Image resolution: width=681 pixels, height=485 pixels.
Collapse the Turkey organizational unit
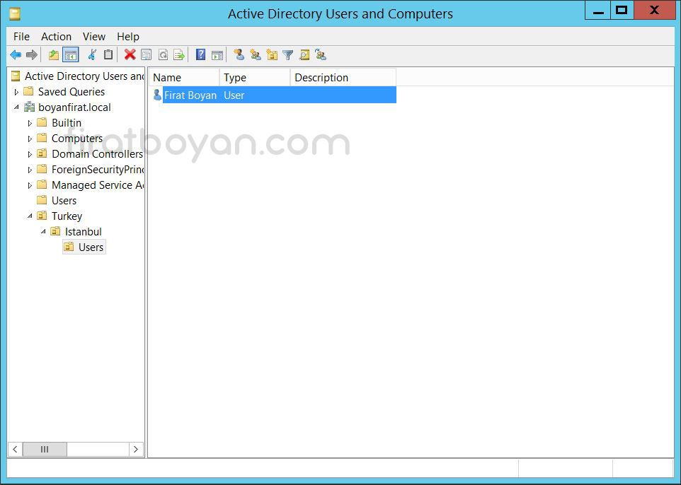tap(30, 216)
